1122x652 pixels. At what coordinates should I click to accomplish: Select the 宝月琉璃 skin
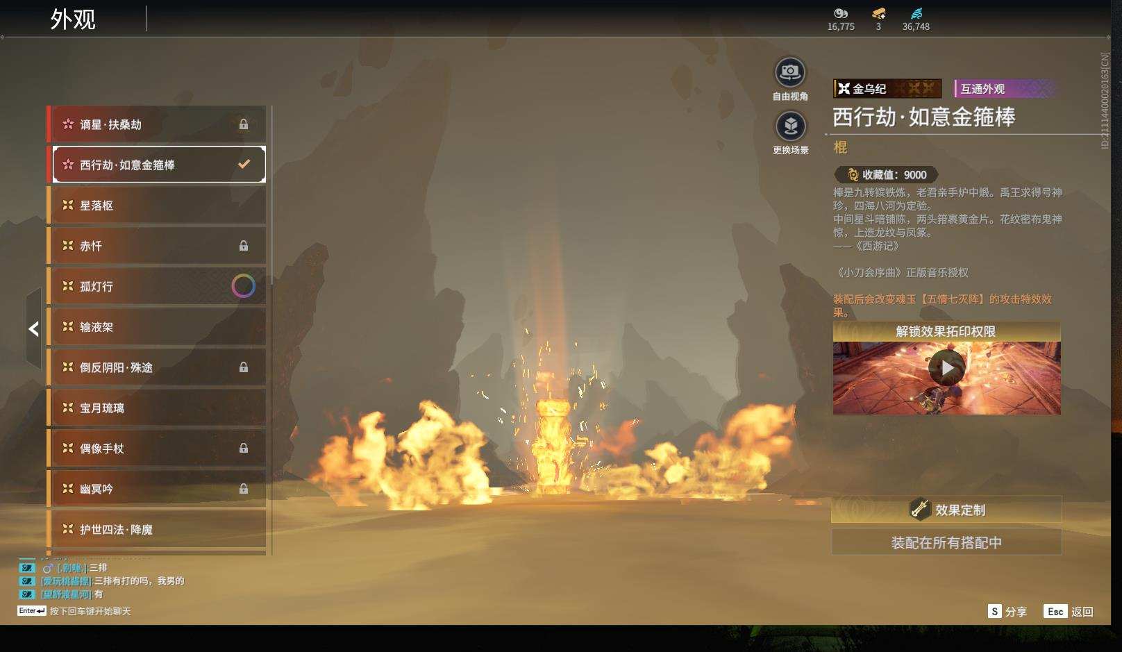157,408
